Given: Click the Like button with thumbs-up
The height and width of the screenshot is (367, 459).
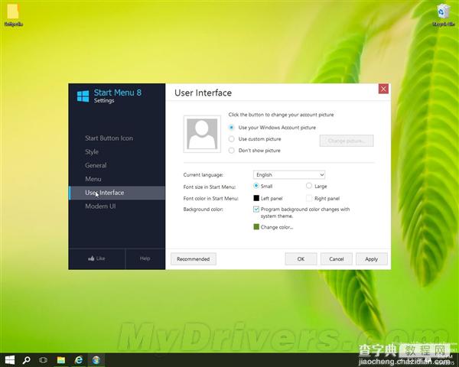Looking at the screenshot, I should pos(96,258).
